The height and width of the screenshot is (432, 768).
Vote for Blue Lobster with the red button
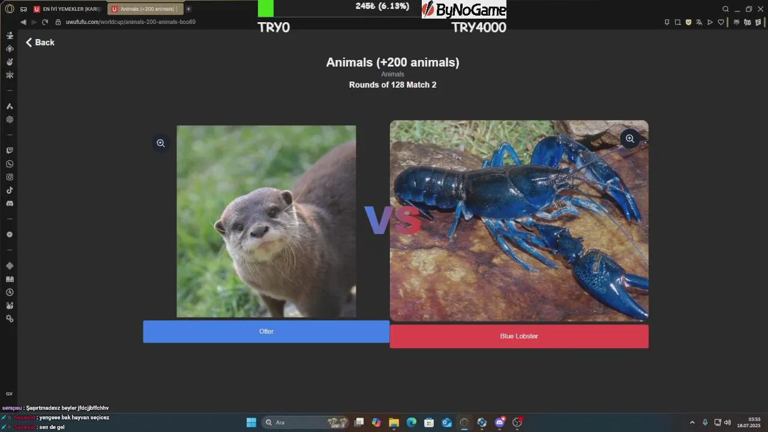519,337
